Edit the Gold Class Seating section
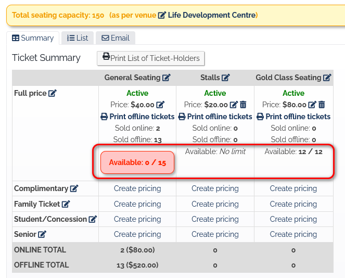Viewport: 345px width, 278px height. tap(327, 78)
